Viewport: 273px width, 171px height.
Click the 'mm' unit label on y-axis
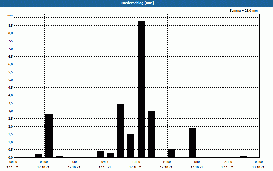(x=10, y=15)
